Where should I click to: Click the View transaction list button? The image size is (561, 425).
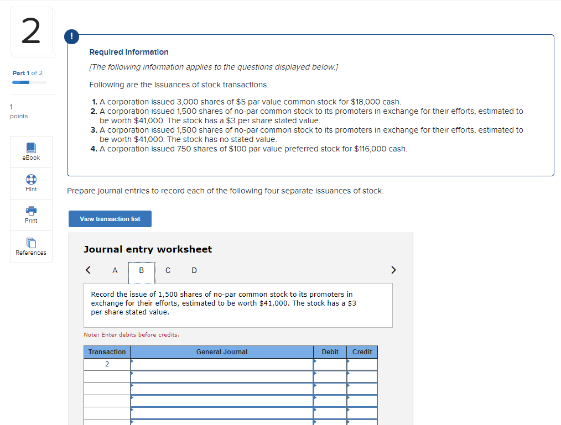(110, 218)
